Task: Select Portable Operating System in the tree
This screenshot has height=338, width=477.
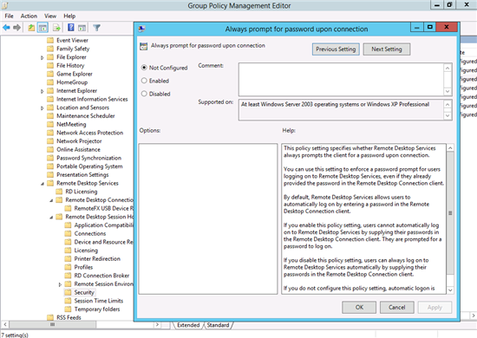Action: pos(89,166)
